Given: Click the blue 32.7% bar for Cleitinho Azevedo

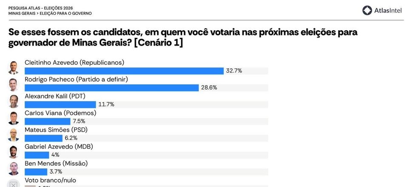Looking at the screenshot, I should coord(124,71).
